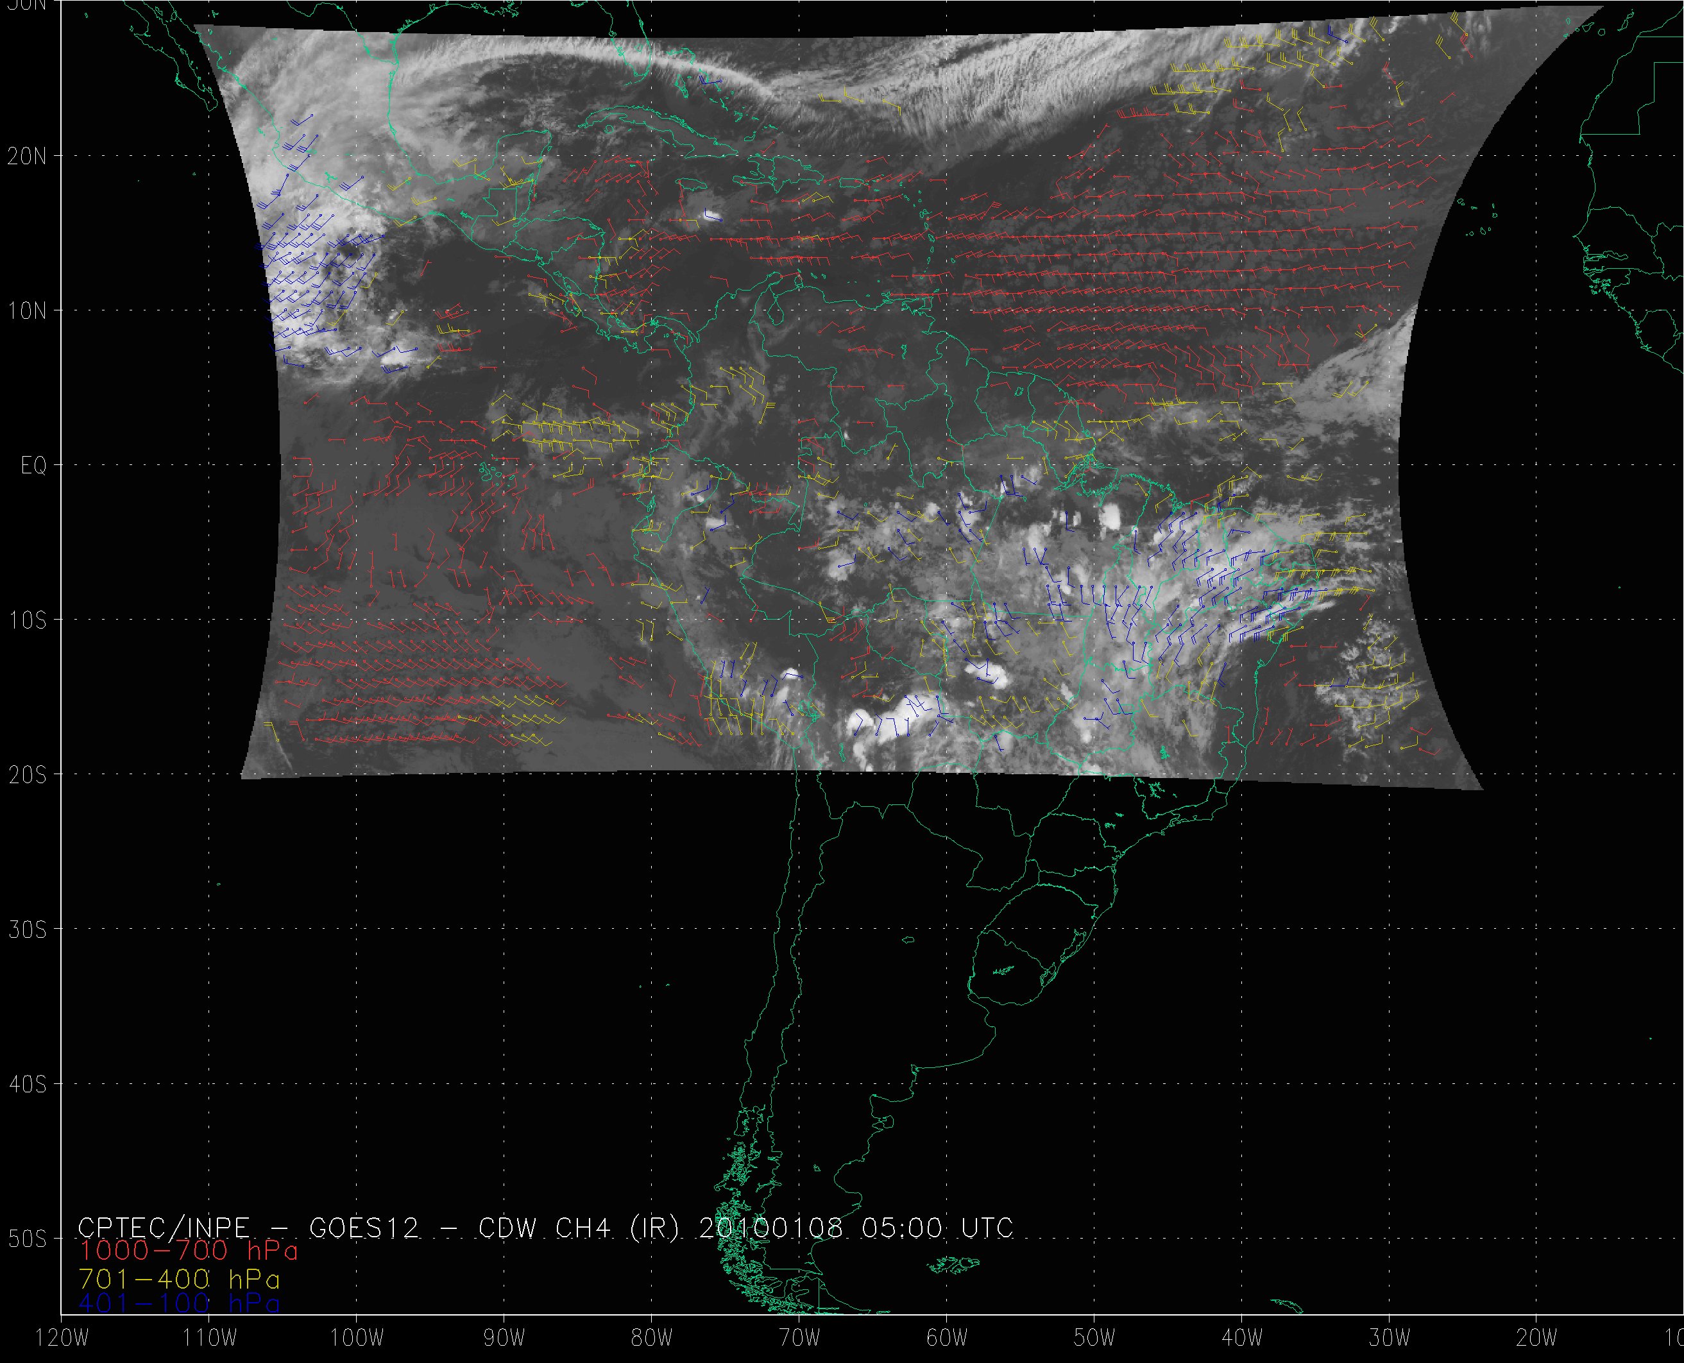This screenshot has width=1684, height=1363.
Task: Click the 10S latitude axis label
Action: tap(27, 620)
